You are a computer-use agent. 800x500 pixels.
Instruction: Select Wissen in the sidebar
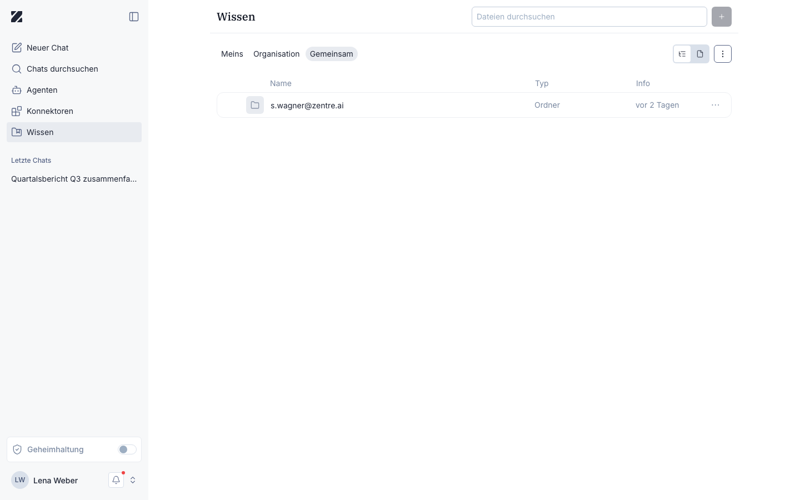74,132
